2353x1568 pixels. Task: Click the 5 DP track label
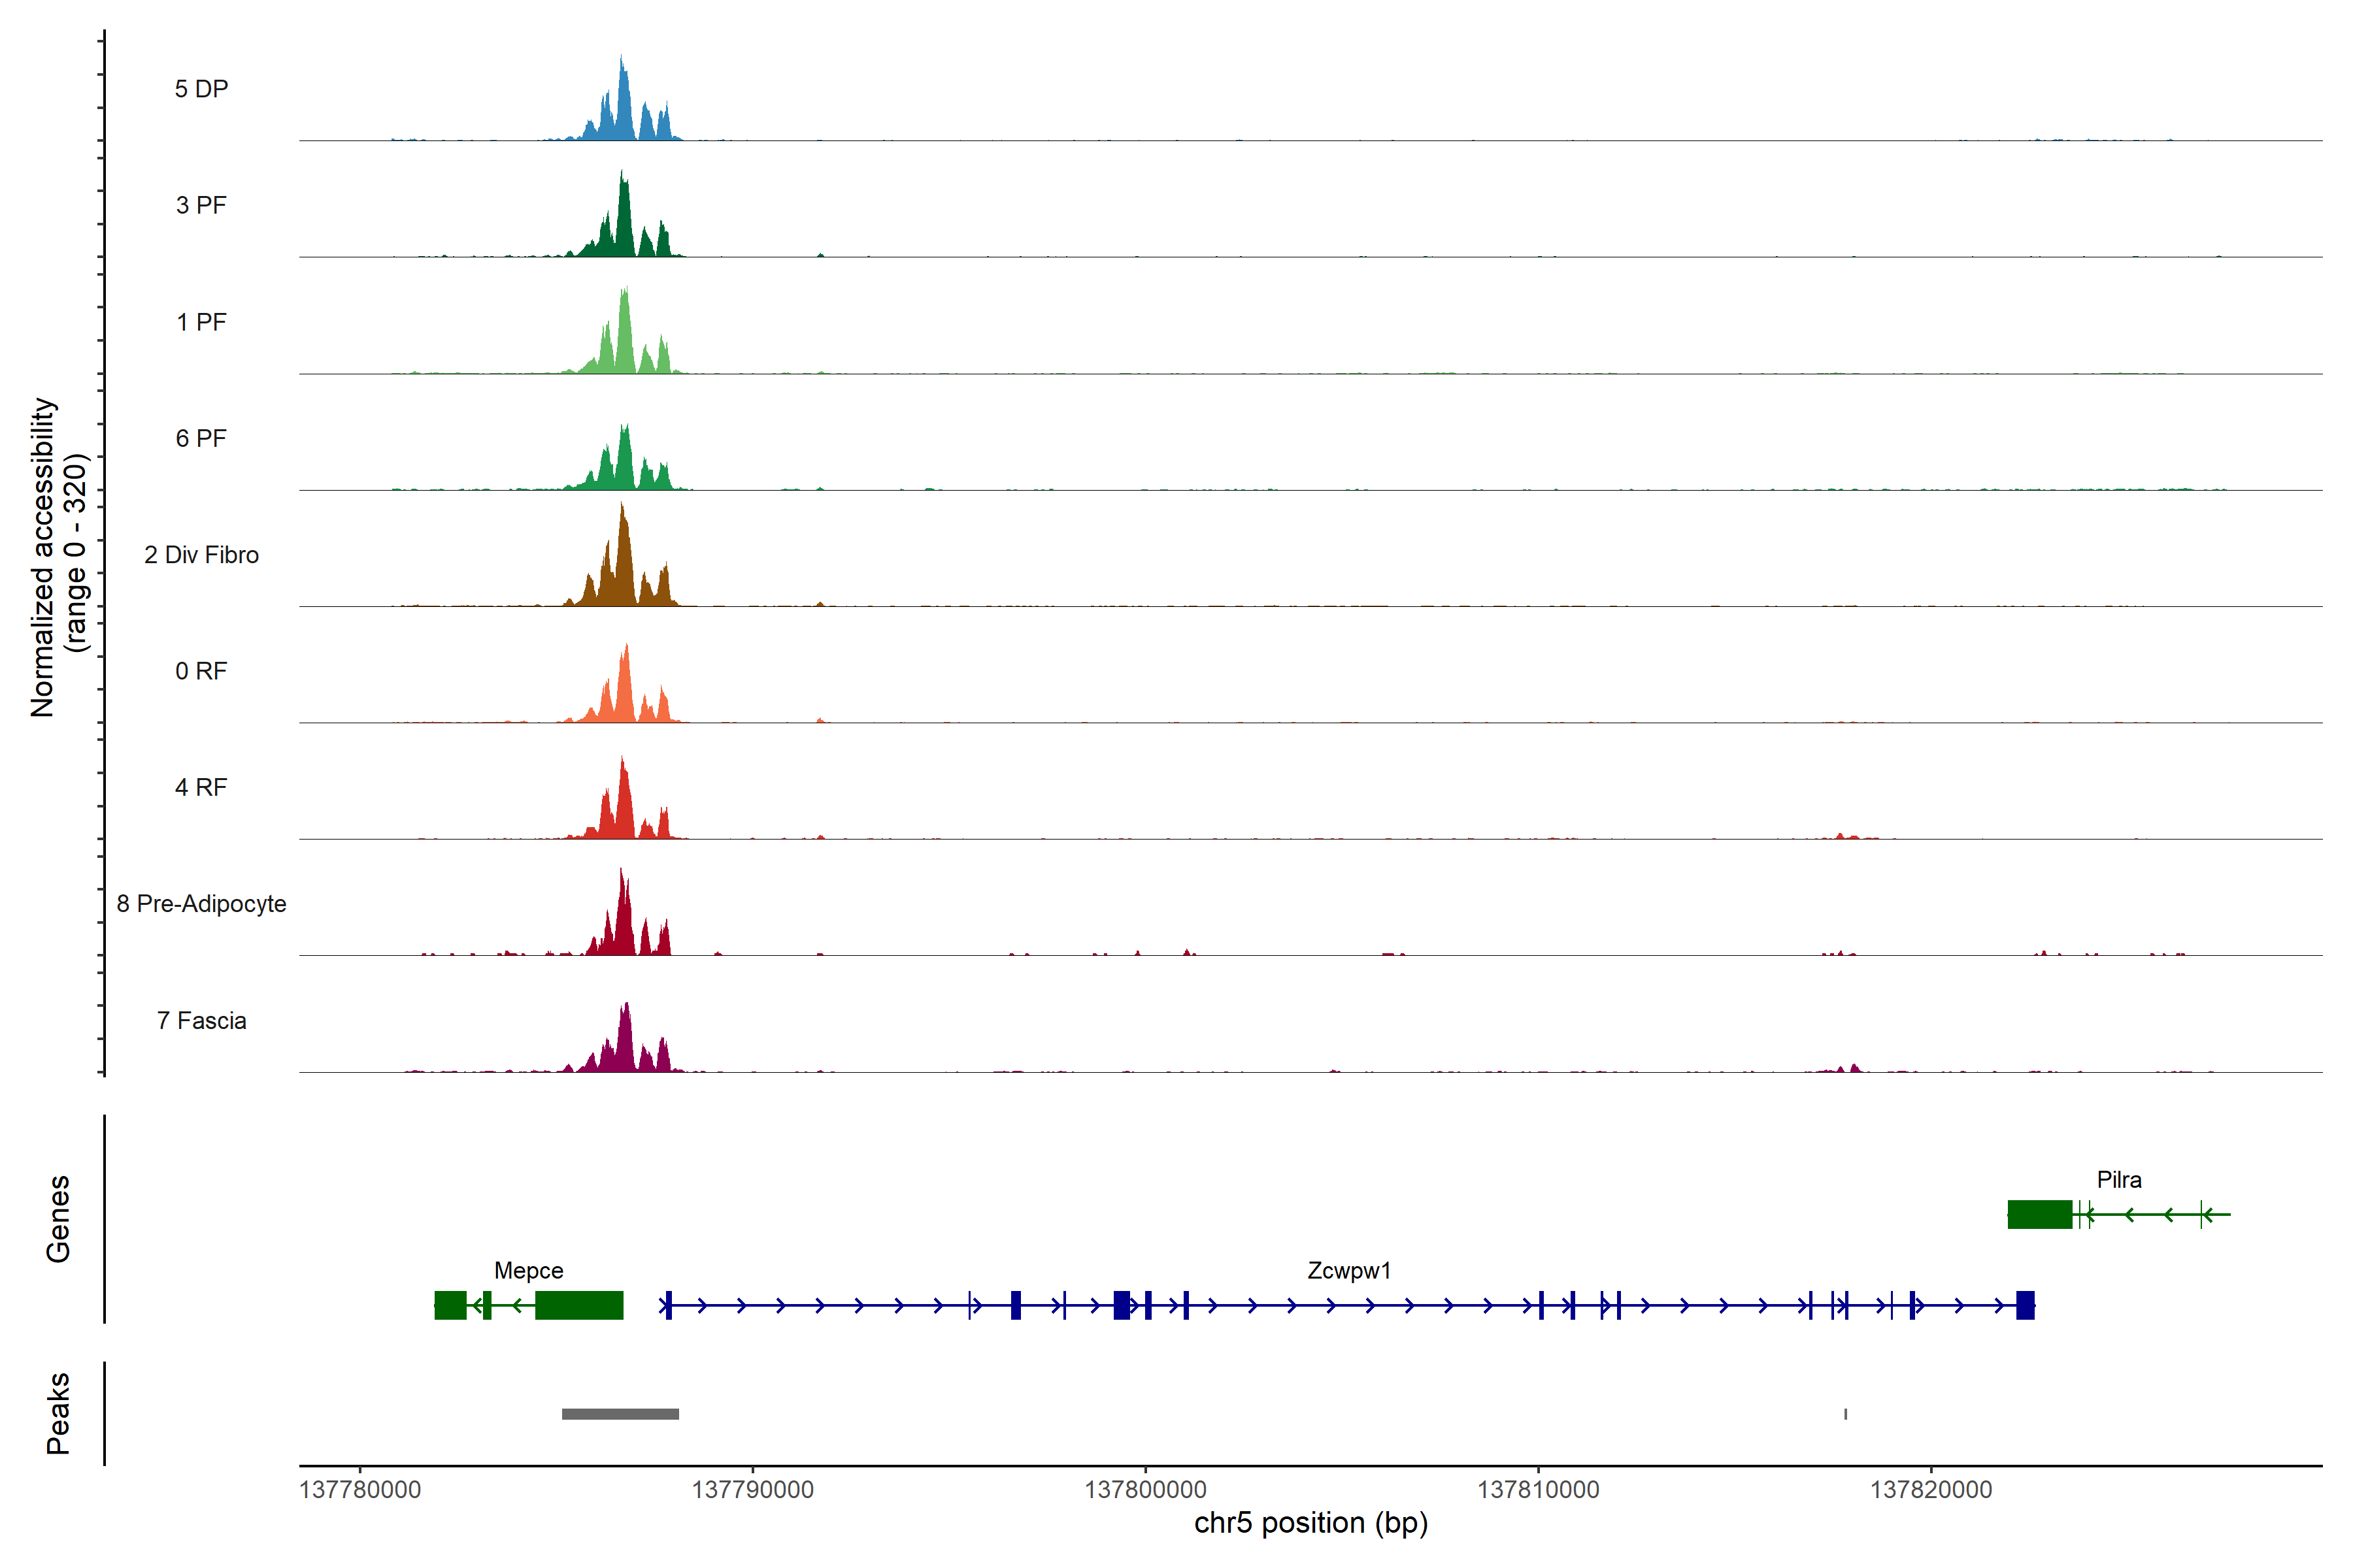[201, 89]
